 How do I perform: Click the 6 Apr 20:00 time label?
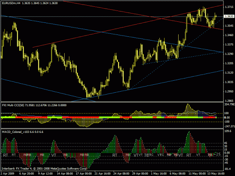27,174
